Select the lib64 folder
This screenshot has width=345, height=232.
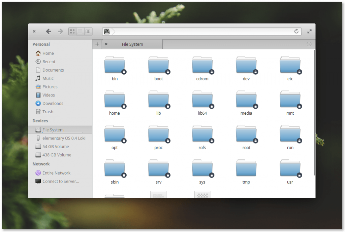pyautogui.click(x=202, y=103)
